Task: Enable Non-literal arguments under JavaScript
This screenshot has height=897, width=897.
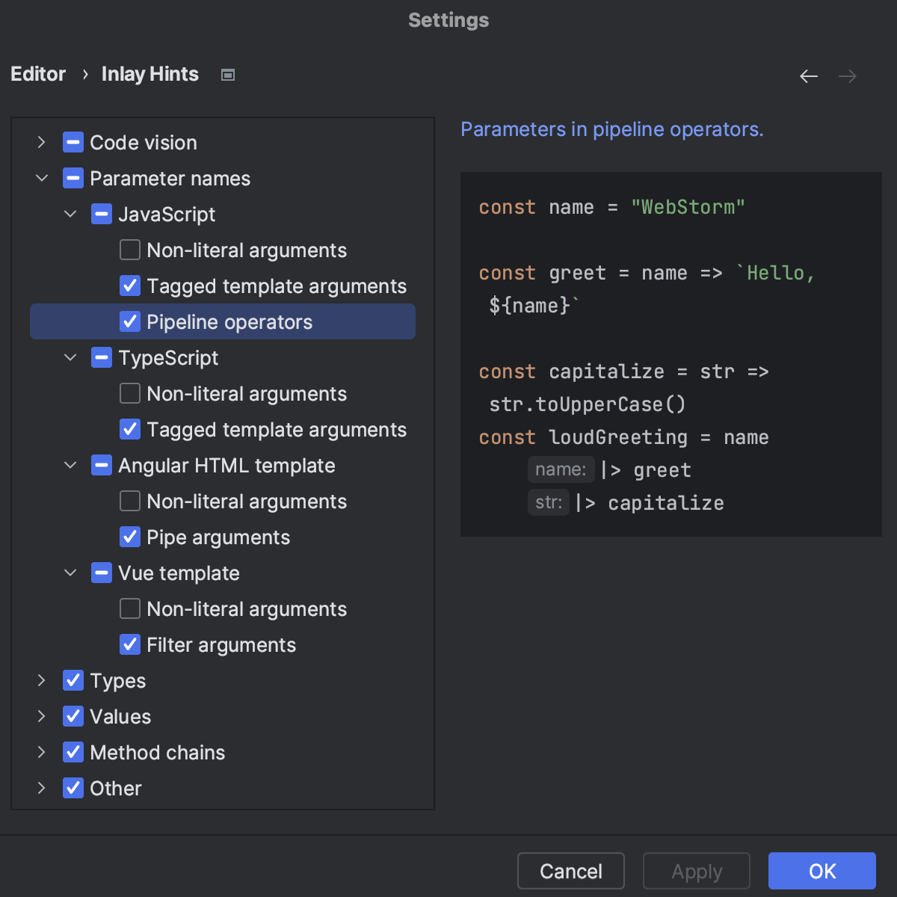Action: point(129,249)
